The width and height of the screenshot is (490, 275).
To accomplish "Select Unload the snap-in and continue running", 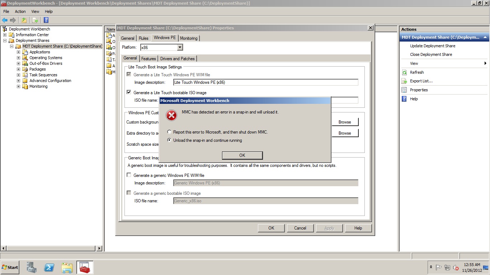I will [x=170, y=140].
